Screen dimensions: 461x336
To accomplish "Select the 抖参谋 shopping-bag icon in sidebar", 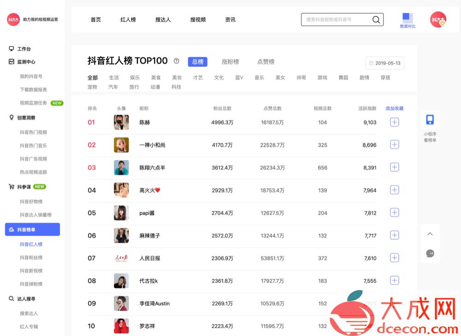I will coord(11,187).
